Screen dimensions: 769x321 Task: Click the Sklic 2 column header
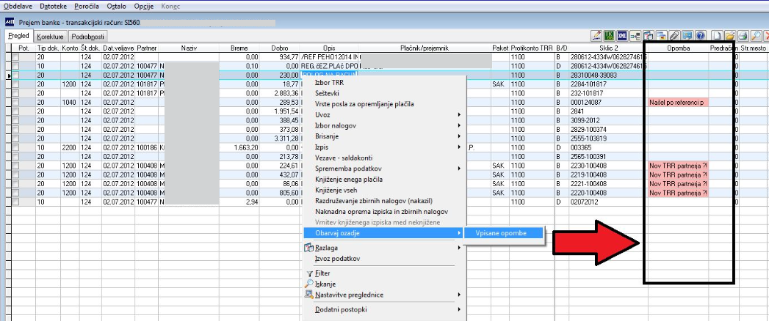click(608, 48)
